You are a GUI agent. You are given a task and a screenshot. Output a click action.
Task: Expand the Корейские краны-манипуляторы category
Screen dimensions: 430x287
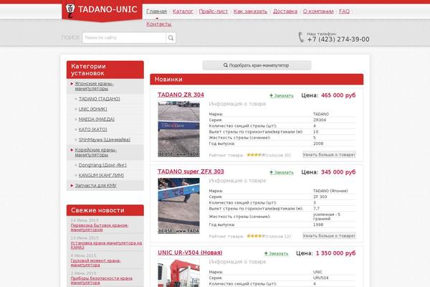[96, 152]
